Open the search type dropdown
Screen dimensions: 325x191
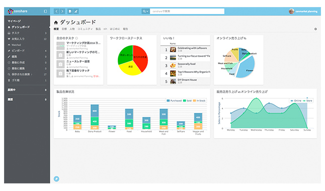coord(145,11)
